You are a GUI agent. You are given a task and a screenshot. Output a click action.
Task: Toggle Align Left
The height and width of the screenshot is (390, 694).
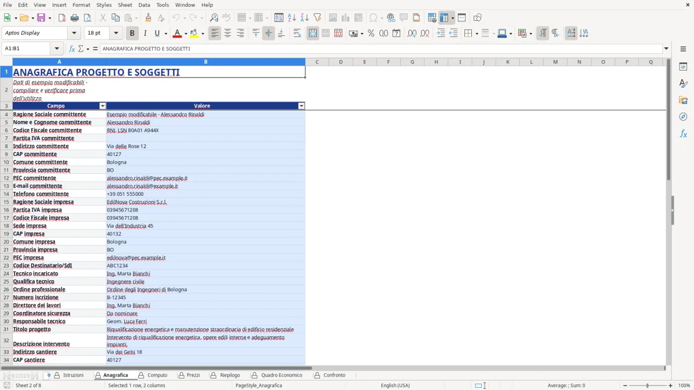(x=215, y=34)
